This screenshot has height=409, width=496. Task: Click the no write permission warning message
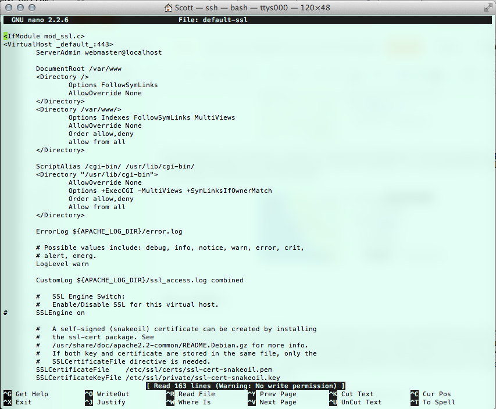click(x=245, y=385)
